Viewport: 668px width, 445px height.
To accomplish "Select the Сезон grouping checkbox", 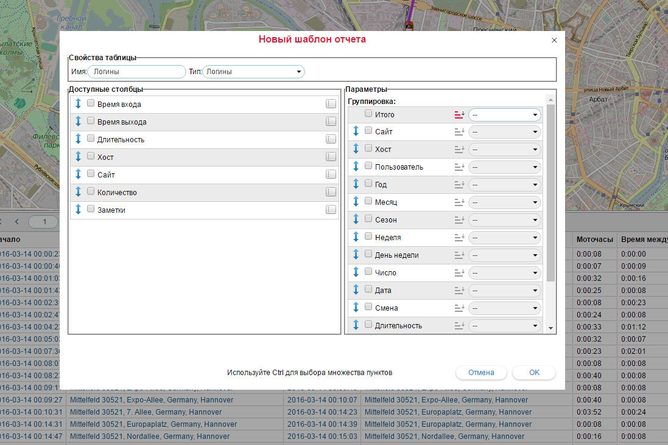I will (368, 219).
